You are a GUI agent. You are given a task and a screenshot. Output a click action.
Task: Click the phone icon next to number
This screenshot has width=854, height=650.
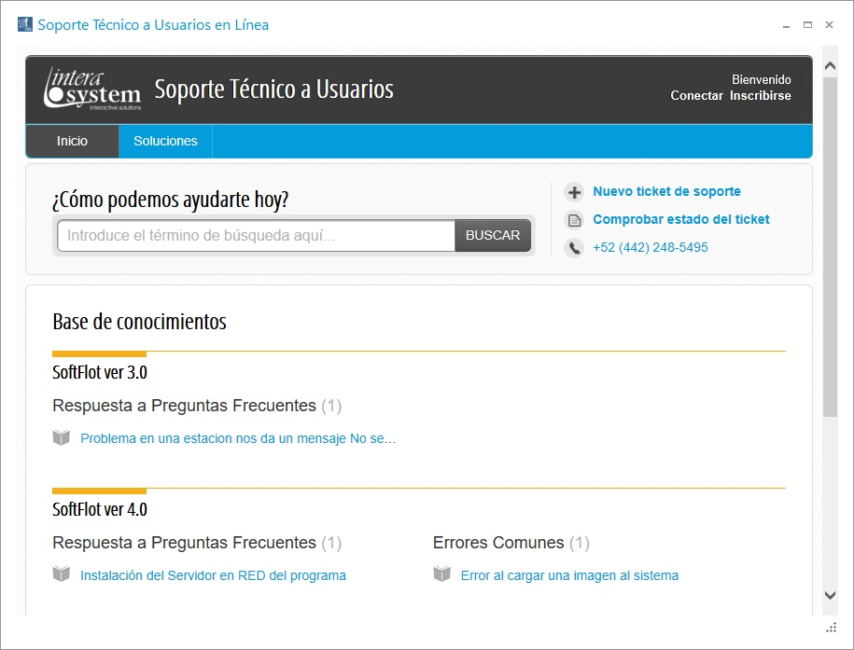click(574, 248)
